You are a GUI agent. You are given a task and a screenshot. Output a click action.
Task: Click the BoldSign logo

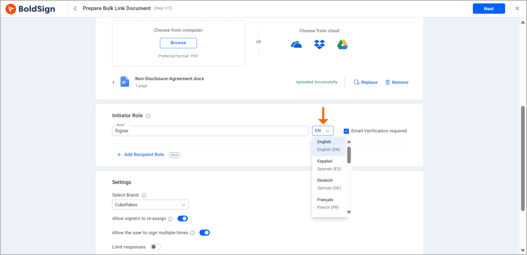point(30,9)
